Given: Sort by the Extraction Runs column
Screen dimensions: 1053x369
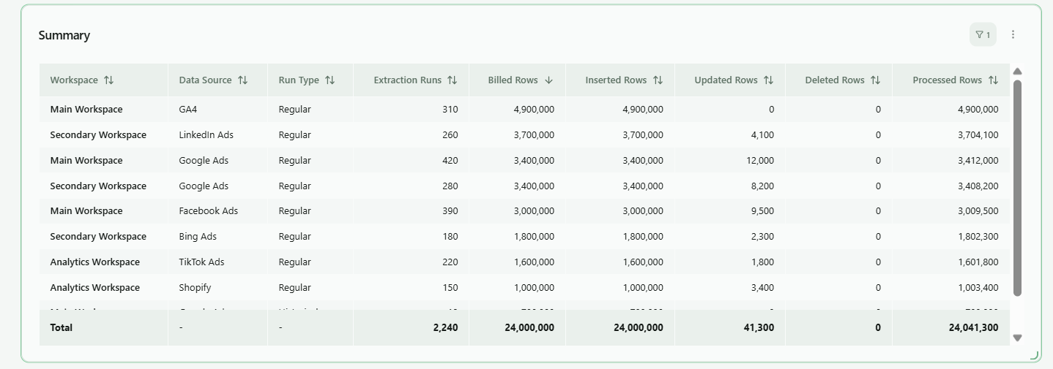Looking at the screenshot, I should click(x=452, y=80).
